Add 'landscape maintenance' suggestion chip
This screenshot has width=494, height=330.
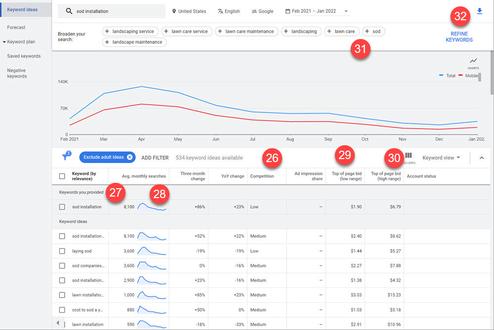tap(134, 42)
